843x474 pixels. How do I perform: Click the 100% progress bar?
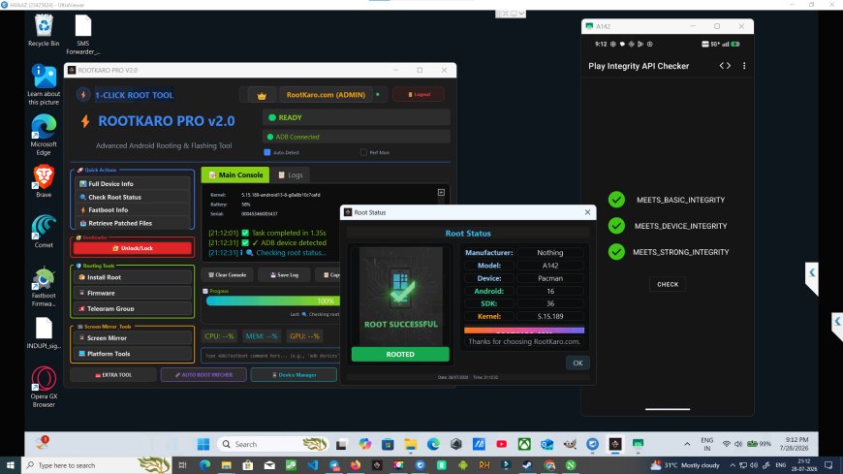tap(273, 300)
